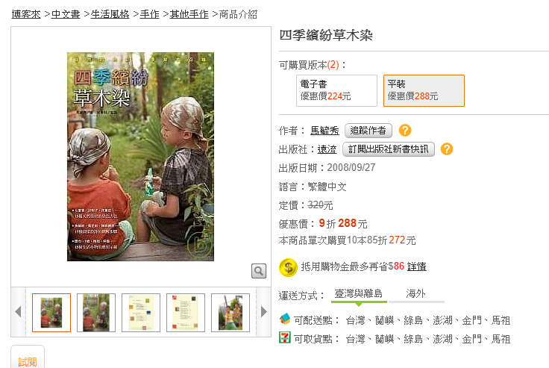Click the house icon next to 可配送點
This screenshot has height=368, width=549.
[285, 319]
